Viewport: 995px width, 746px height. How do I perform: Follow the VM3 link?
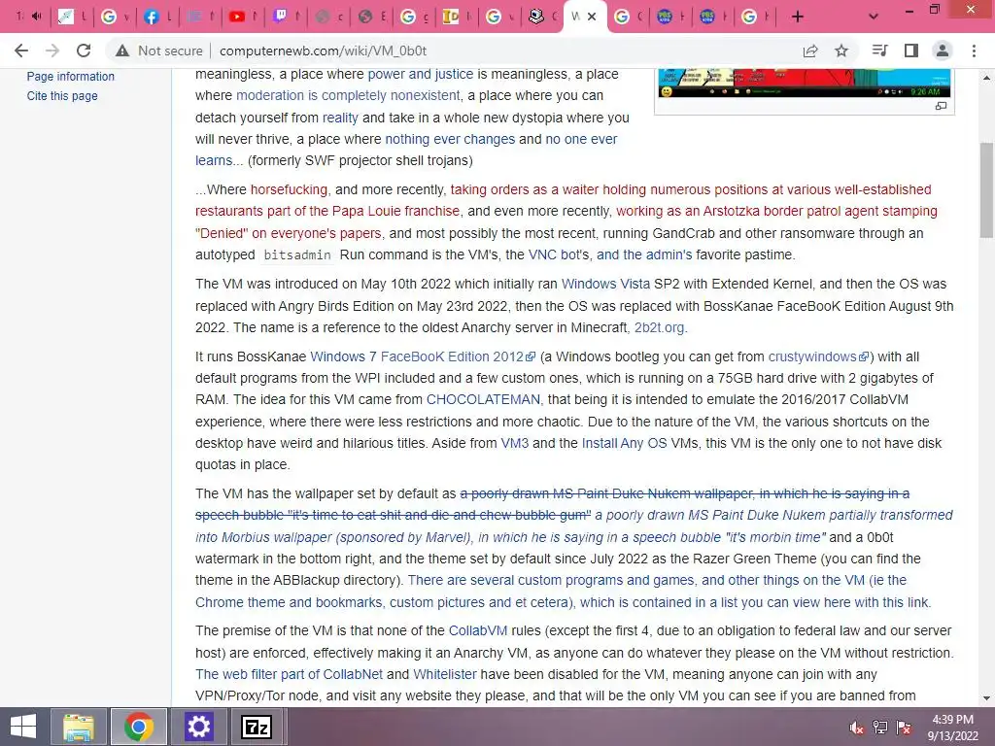pos(515,443)
